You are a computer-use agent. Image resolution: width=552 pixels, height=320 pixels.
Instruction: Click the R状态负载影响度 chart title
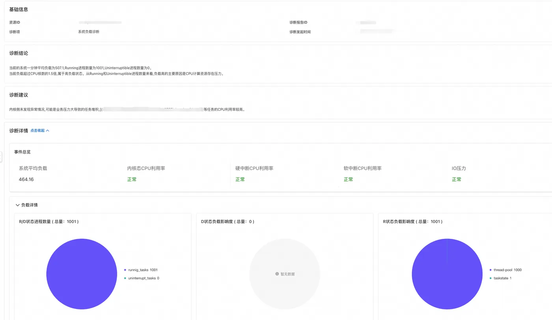[413, 221]
